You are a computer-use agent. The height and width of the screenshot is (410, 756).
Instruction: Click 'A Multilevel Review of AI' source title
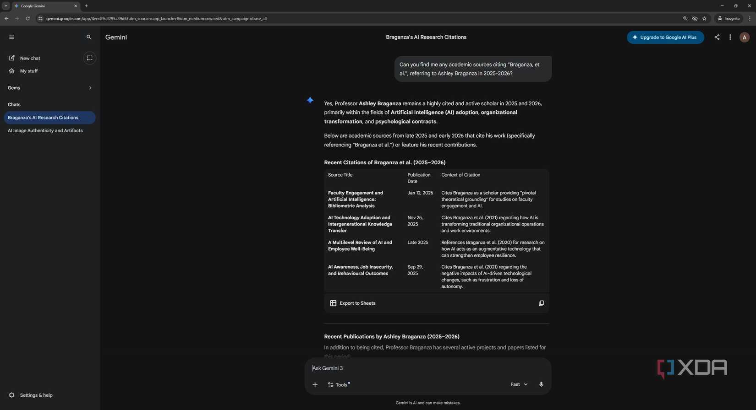(x=360, y=245)
